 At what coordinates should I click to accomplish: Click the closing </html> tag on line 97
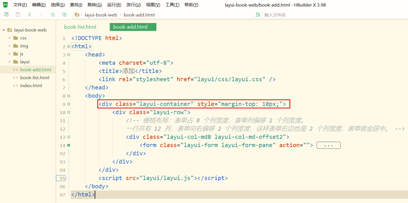[x=83, y=194]
